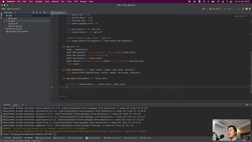Open Project panel gear options
This screenshot has width=252, height=142.
44,12
